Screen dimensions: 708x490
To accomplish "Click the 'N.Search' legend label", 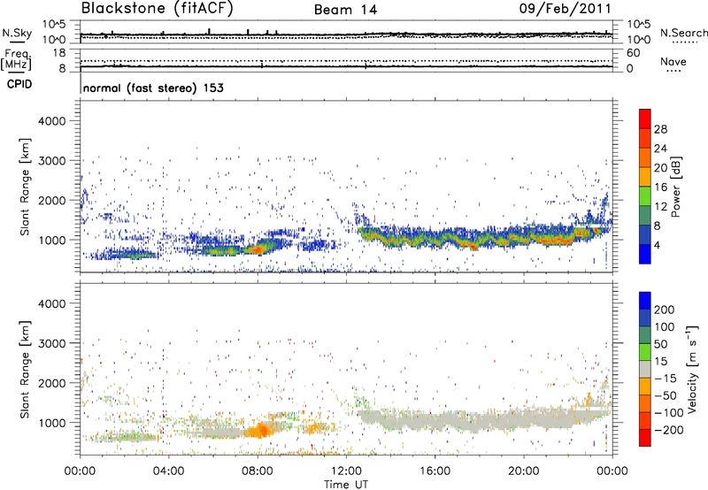I will click(684, 33).
